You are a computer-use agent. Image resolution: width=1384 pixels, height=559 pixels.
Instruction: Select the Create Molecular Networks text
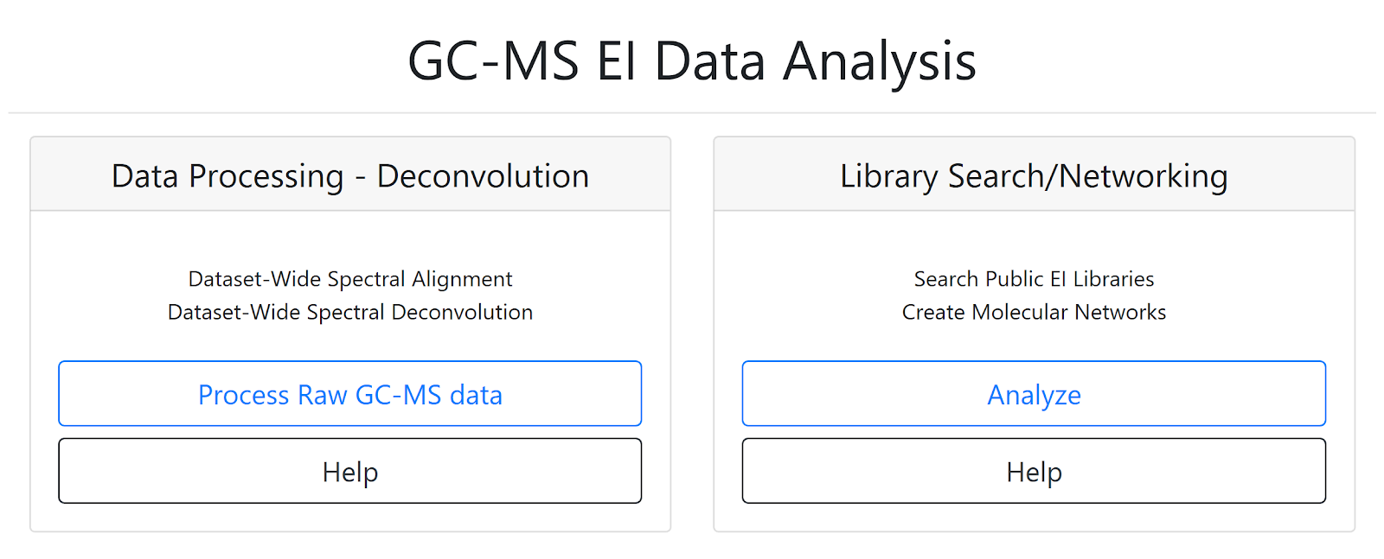[1034, 312]
